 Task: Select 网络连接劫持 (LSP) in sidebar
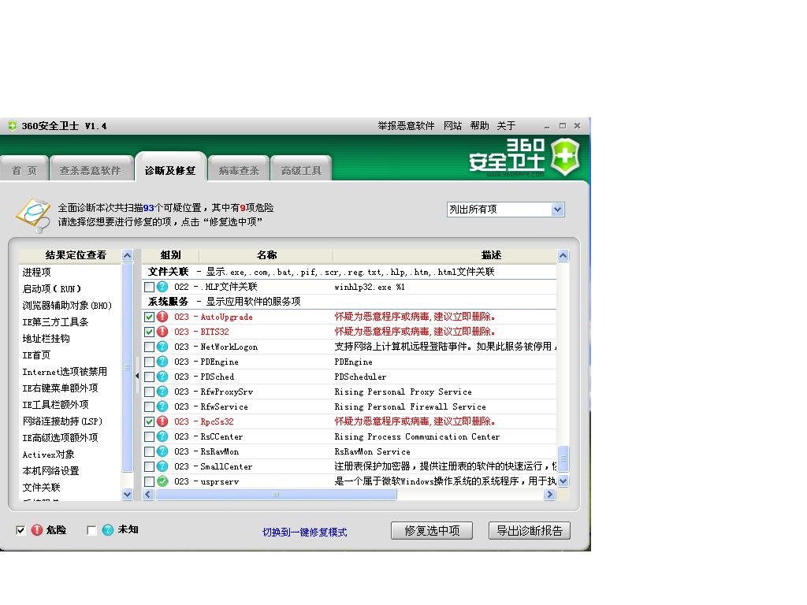pos(62,421)
